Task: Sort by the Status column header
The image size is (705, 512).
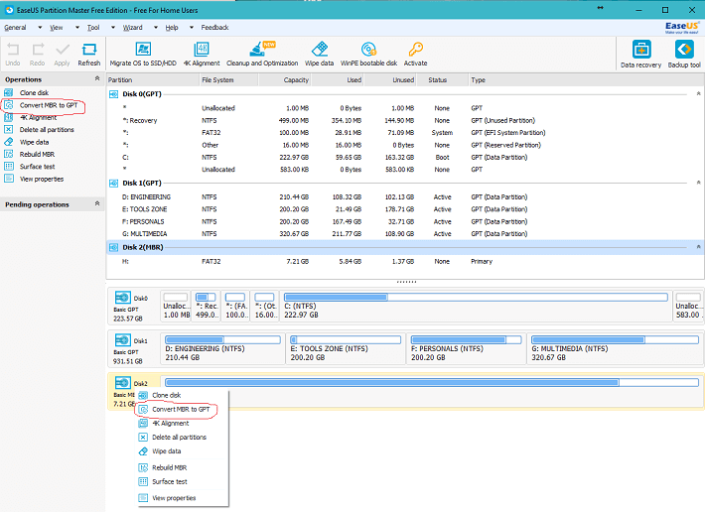Action: click(442, 80)
